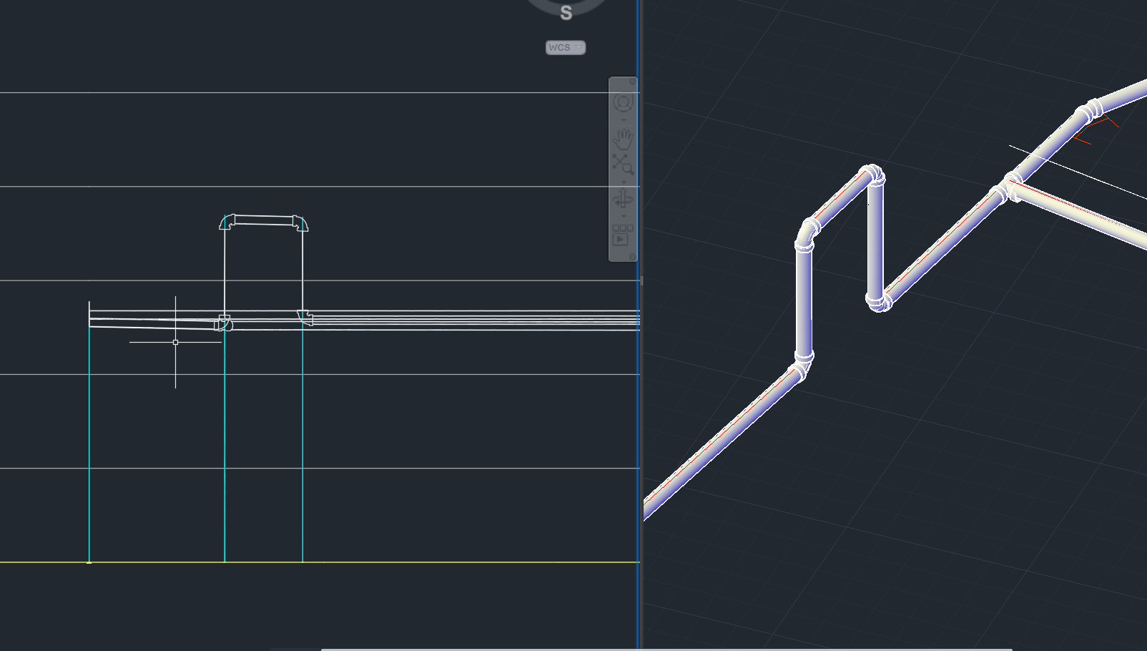Select the Orbit tool

pyautogui.click(x=623, y=199)
